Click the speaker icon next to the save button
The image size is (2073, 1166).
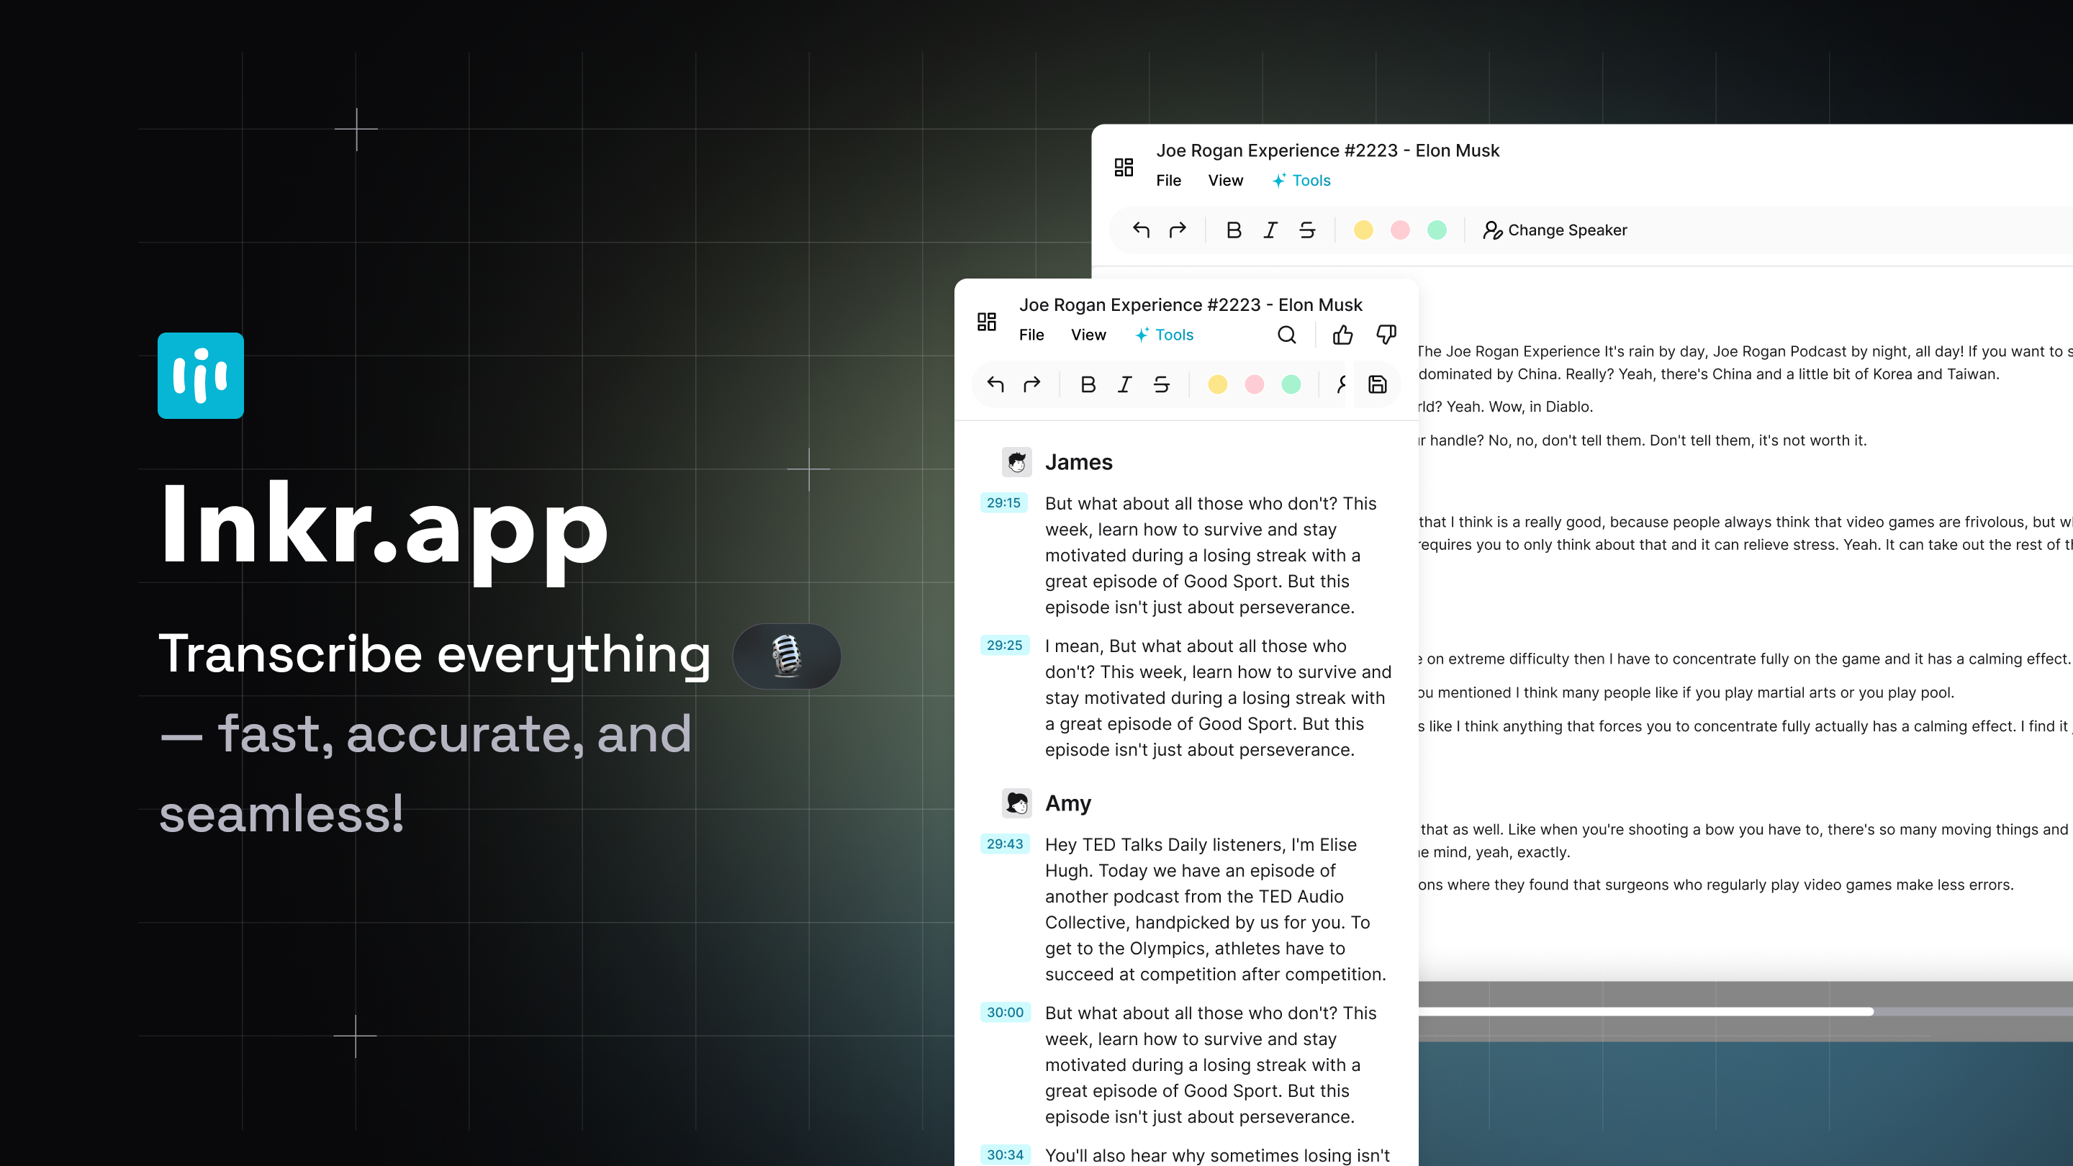(x=1341, y=384)
